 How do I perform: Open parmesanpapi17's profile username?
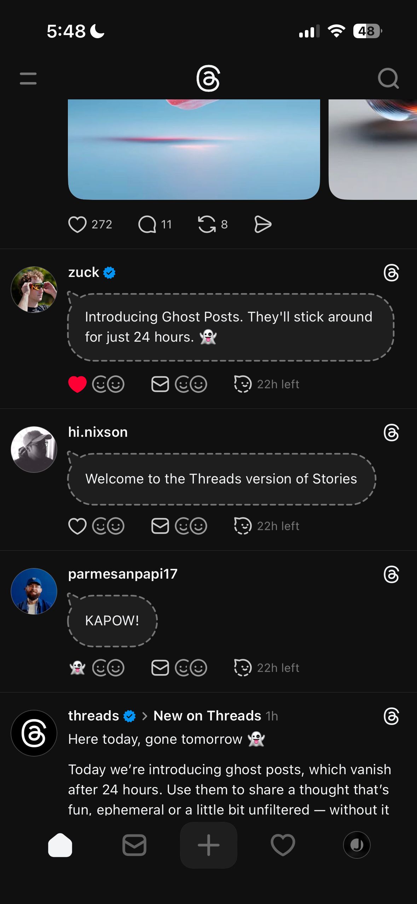pyautogui.click(x=123, y=574)
